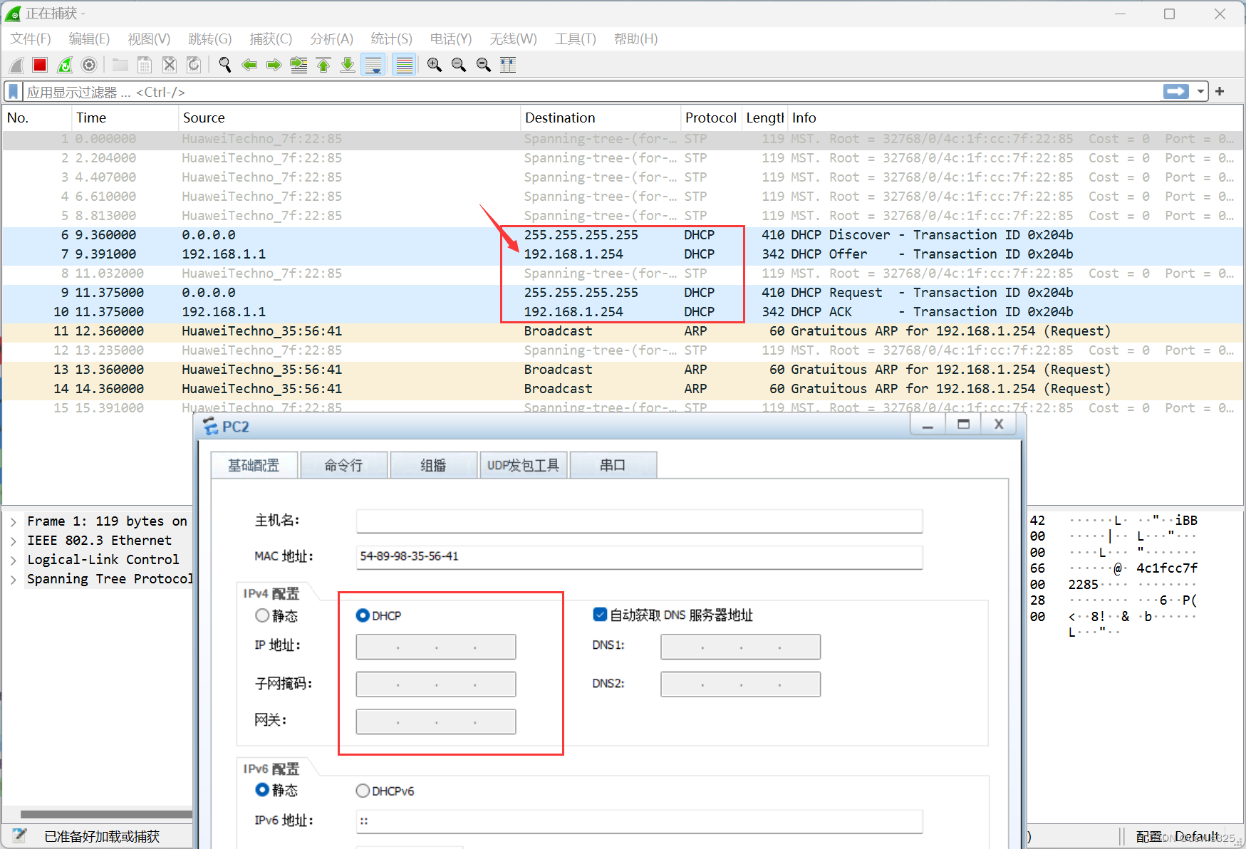The height and width of the screenshot is (849, 1246).
Task: Expand the Frame 1 detail row
Action: coord(14,521)
